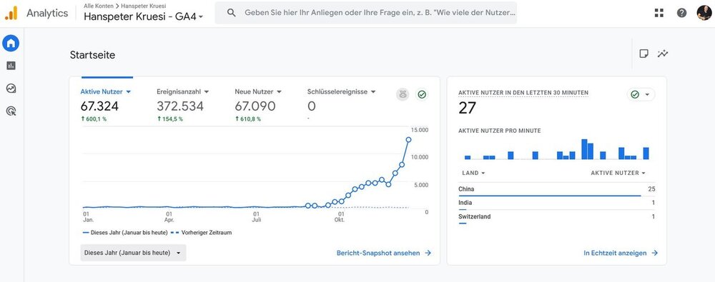Open the Advertising sidebar icon
The height and width of the screenshot is (282, 715).
(11, 111)
